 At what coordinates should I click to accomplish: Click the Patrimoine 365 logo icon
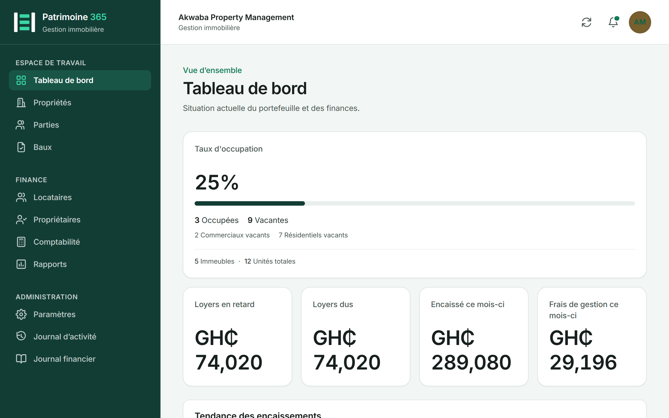click(x=25, y=22)
